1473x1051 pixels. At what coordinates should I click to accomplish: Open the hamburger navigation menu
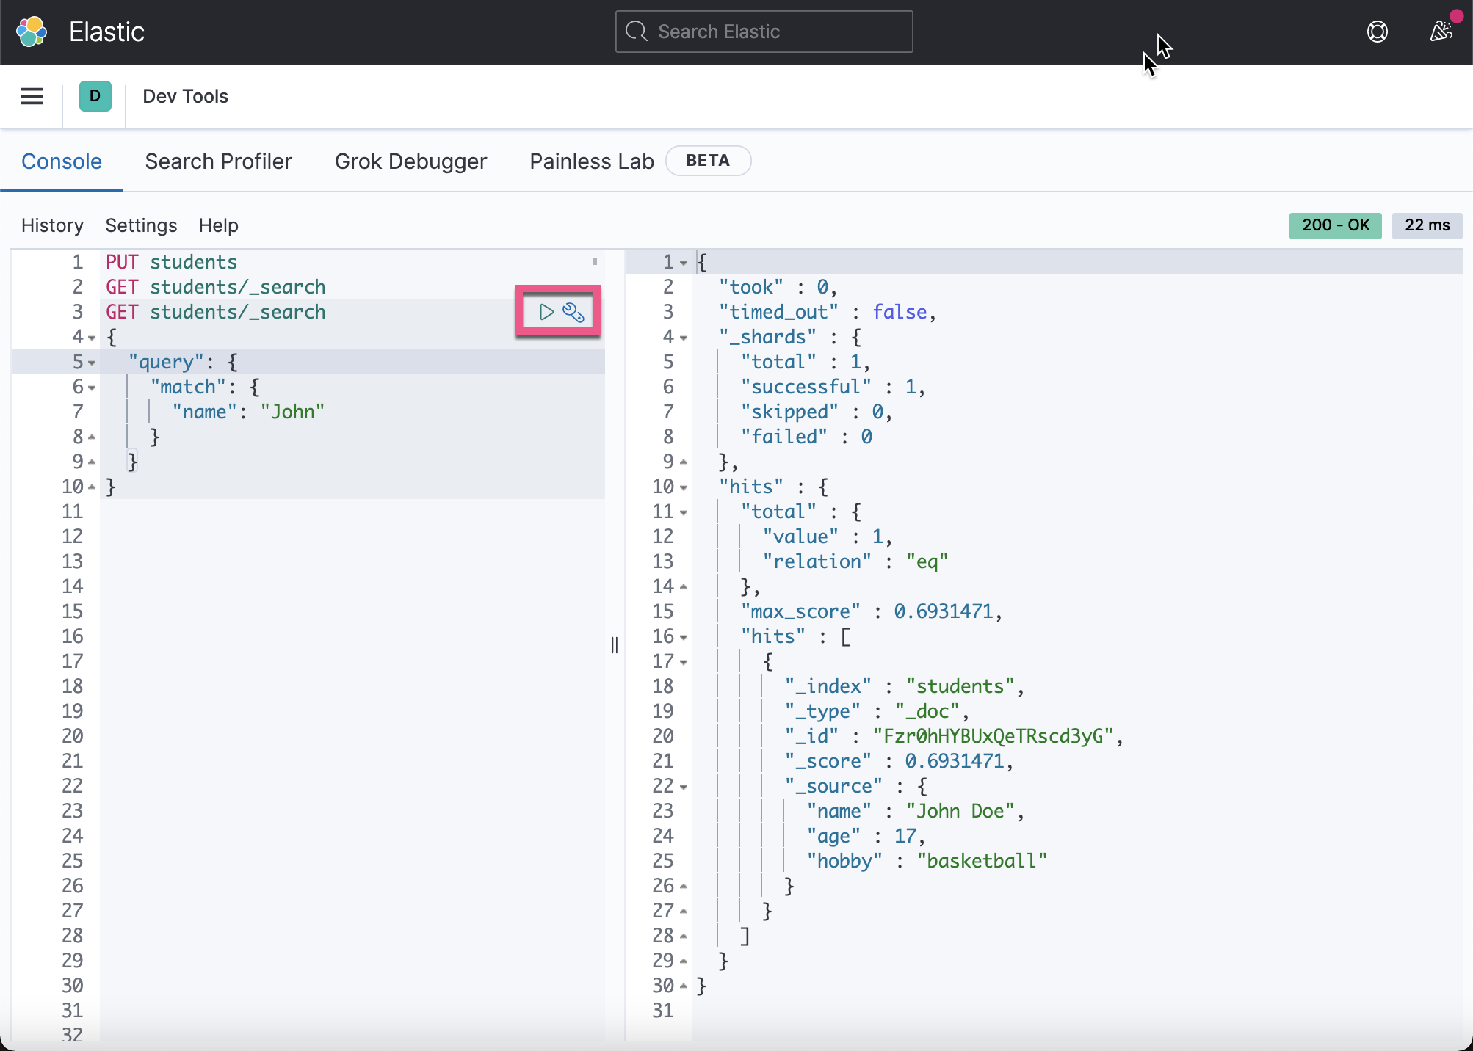click(32, 96)
